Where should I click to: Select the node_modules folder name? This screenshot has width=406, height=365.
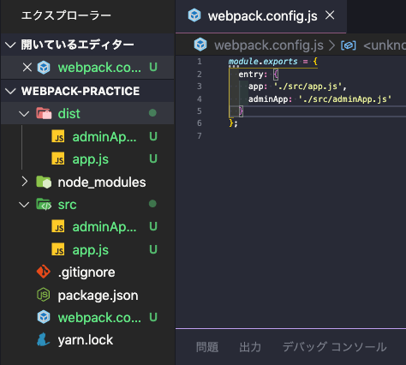coord(102,182)
